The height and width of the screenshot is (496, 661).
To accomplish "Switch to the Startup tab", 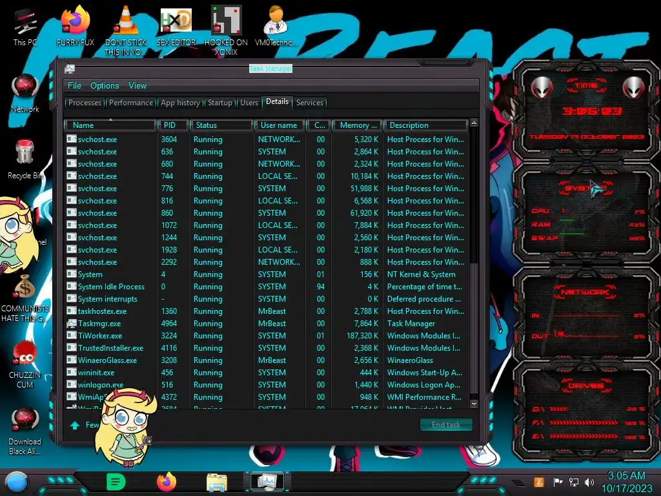I will (219, 103).
